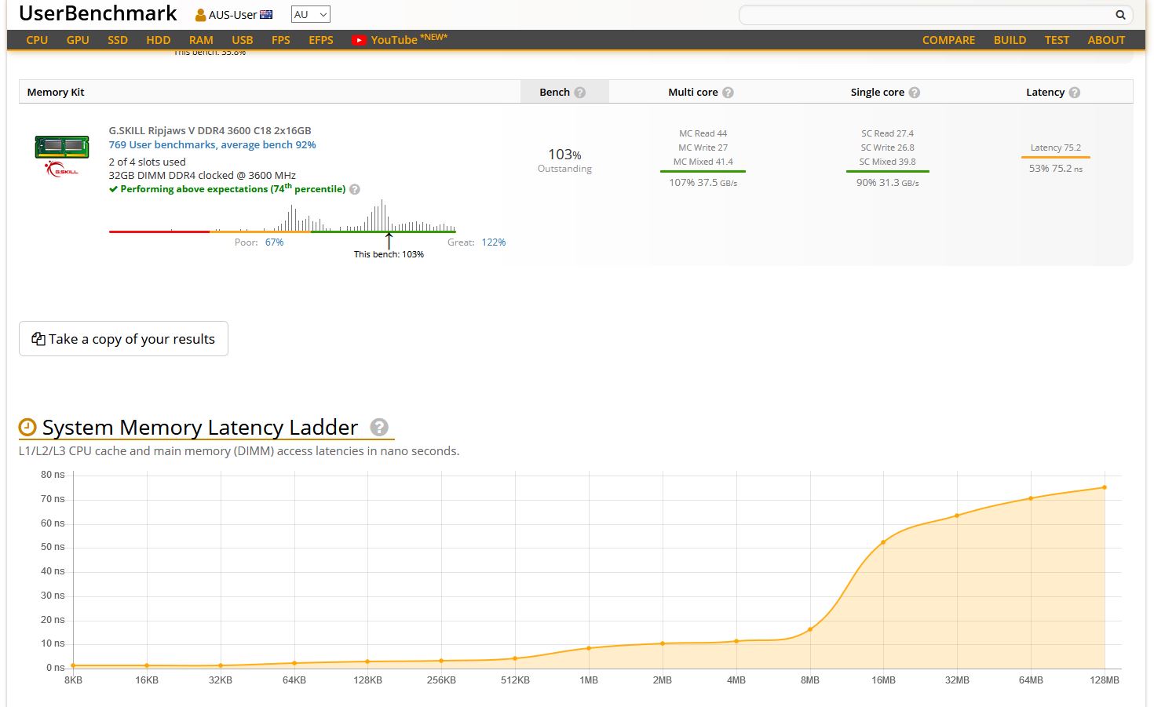Go to the EFPS page
The width and height of the screenshot is (1154, 707).
[x=321, y=40]
